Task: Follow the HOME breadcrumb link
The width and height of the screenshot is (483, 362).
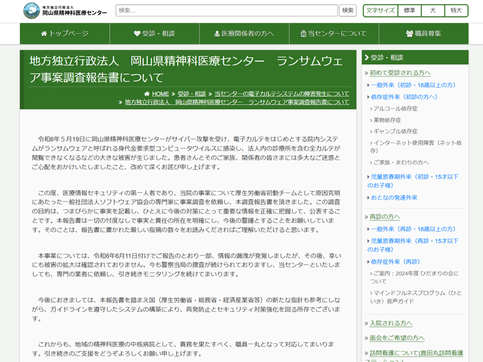Action: [160, 94]
